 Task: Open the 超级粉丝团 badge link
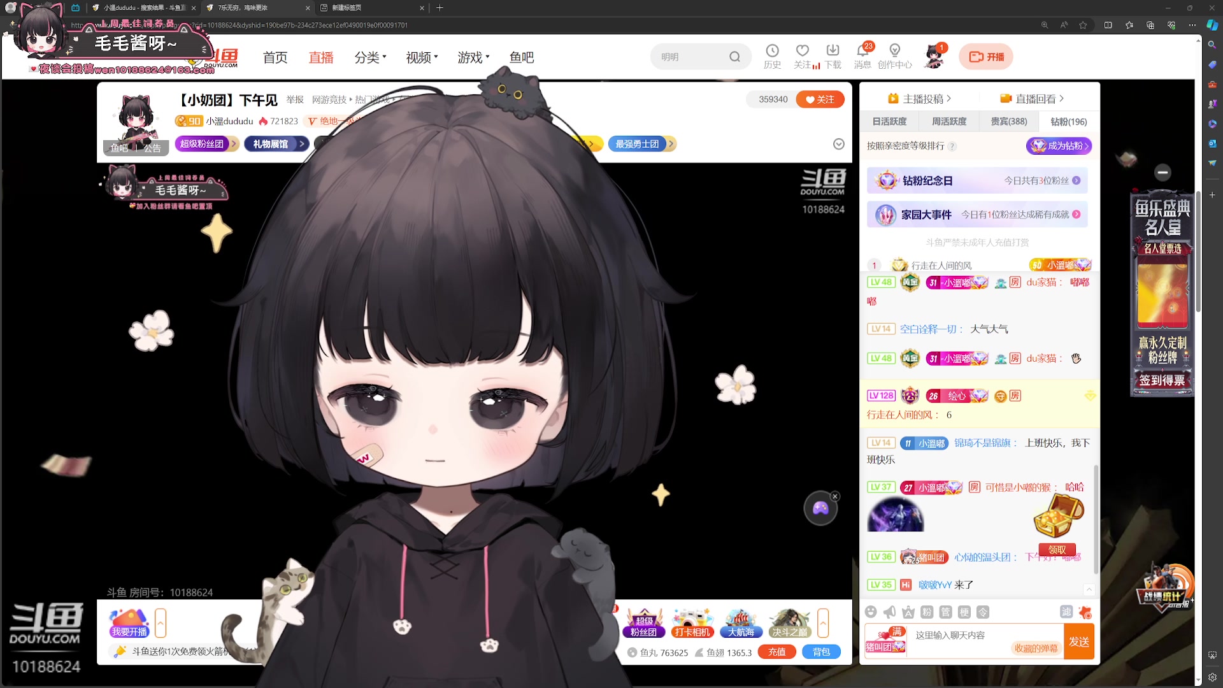[x=206, y=144]
